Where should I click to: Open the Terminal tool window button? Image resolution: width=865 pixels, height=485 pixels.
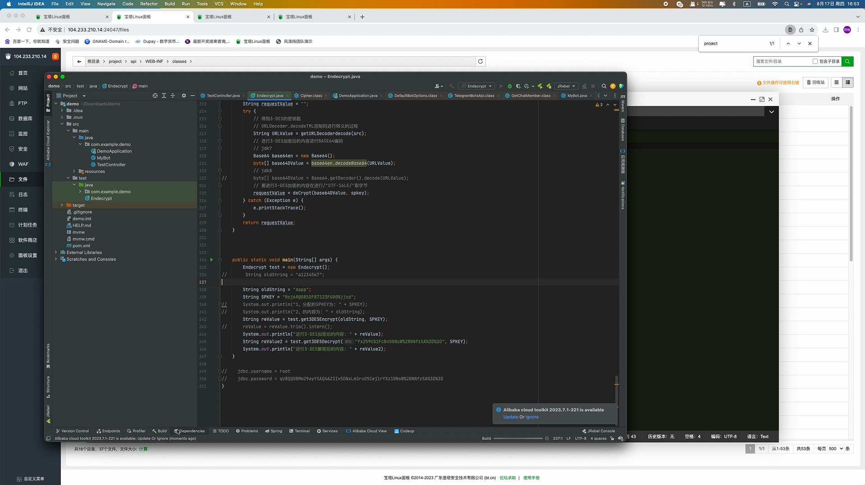pos(299,431)
